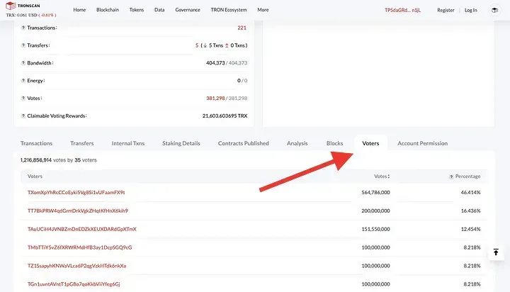Screen dimensions: 510x292
Task: Open the Blockchain menu
Action: pyautogui.click(x=108, y=10)
